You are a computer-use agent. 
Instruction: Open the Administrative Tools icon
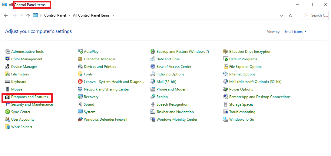[x=8, y=52]
